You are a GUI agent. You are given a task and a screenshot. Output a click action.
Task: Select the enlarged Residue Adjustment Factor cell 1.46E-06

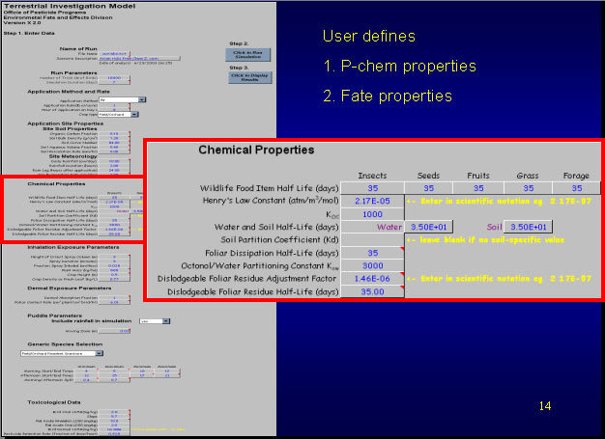(x=372, y=279)
